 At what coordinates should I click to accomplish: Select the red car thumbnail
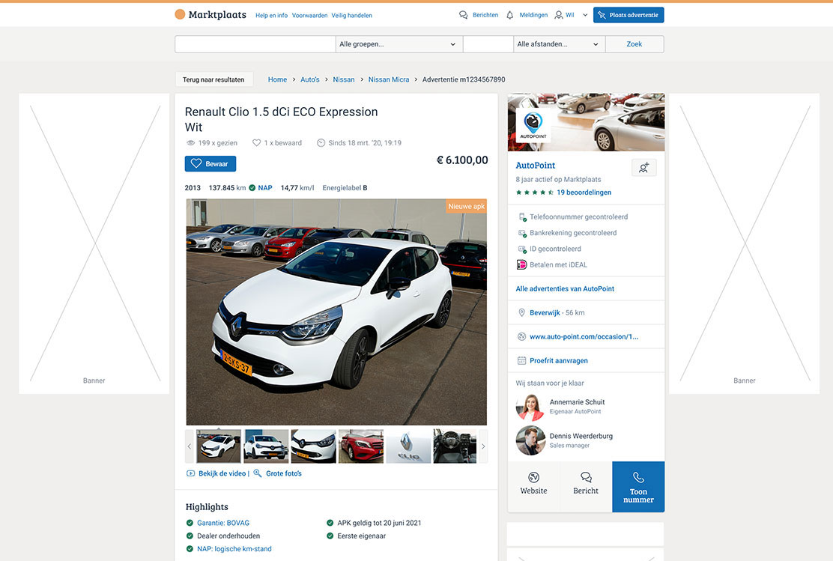tap(361, 446)
